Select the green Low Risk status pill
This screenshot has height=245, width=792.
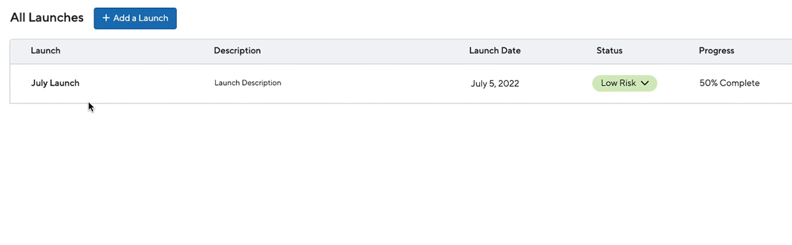pos(624,84)
